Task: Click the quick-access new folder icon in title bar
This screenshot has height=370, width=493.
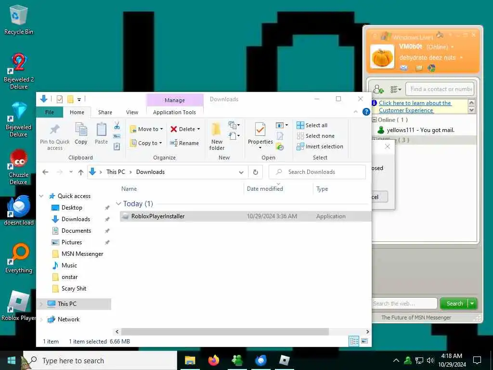Action: pyautogui.click(x=70, y=99)
